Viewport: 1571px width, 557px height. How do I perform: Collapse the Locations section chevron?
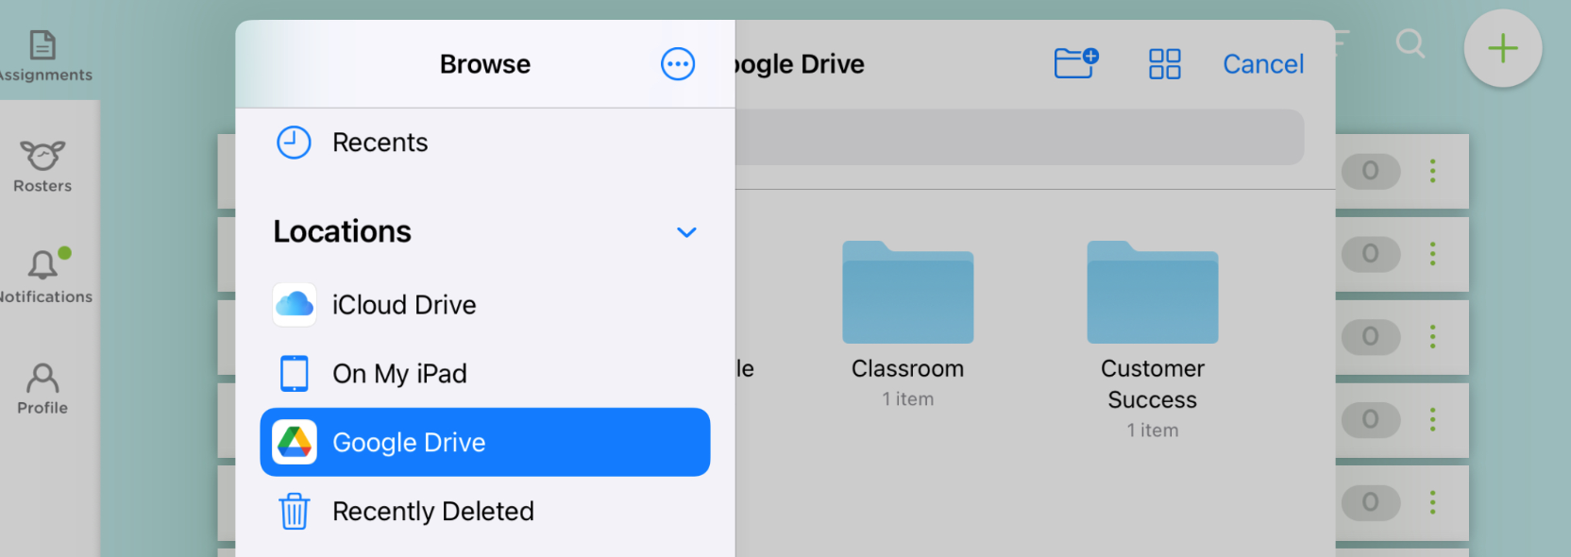click(686, 232)
